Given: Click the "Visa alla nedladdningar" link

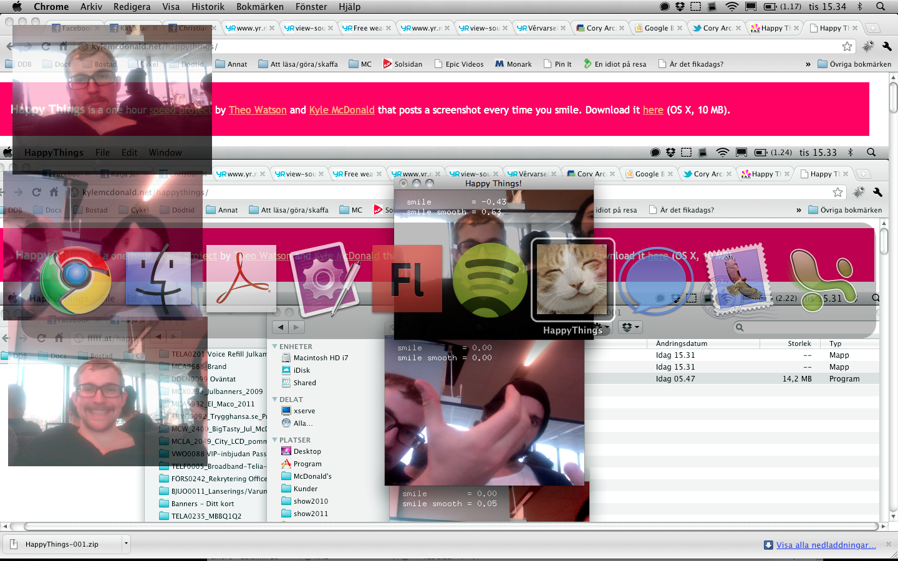Looking at the screenshot, I should tap(826, 545).
